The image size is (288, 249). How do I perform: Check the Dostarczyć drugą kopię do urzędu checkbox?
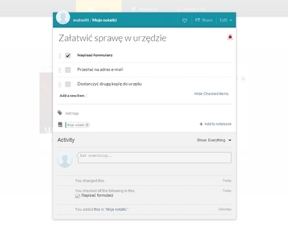[x=68, y=84]
